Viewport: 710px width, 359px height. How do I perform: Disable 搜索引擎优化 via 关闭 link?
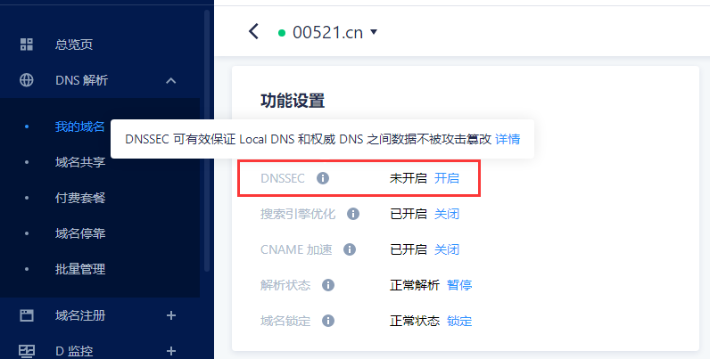[447, 214]
